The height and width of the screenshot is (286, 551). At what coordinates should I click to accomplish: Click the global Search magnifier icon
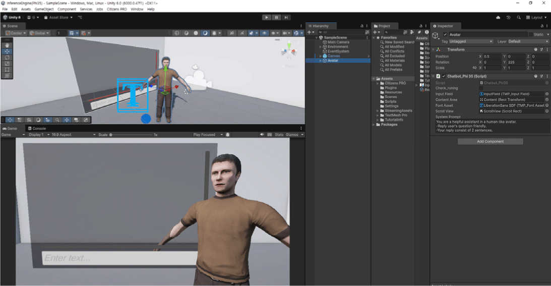pyautogui.click(x=519, y=17)
